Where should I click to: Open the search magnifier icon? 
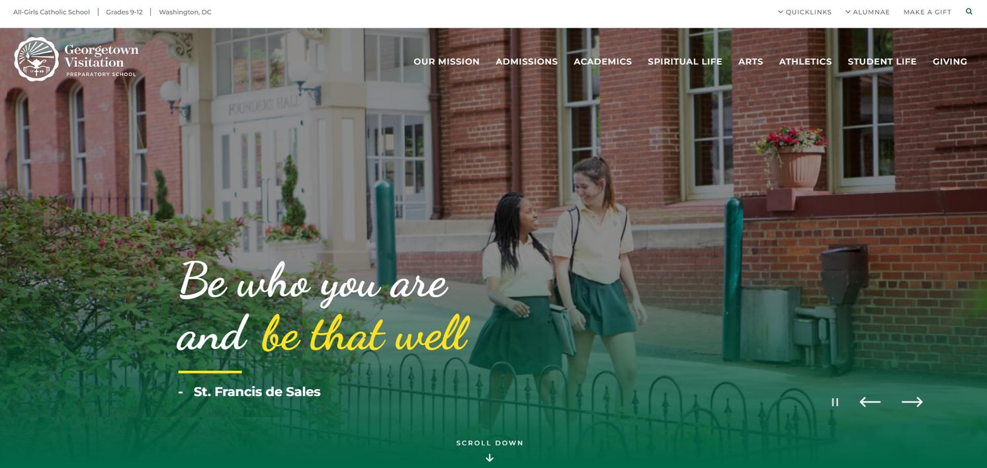[x=969, y=11]
